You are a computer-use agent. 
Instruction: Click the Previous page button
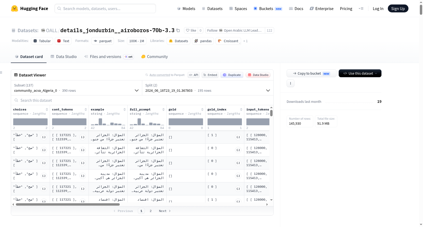tap(123, 211)
